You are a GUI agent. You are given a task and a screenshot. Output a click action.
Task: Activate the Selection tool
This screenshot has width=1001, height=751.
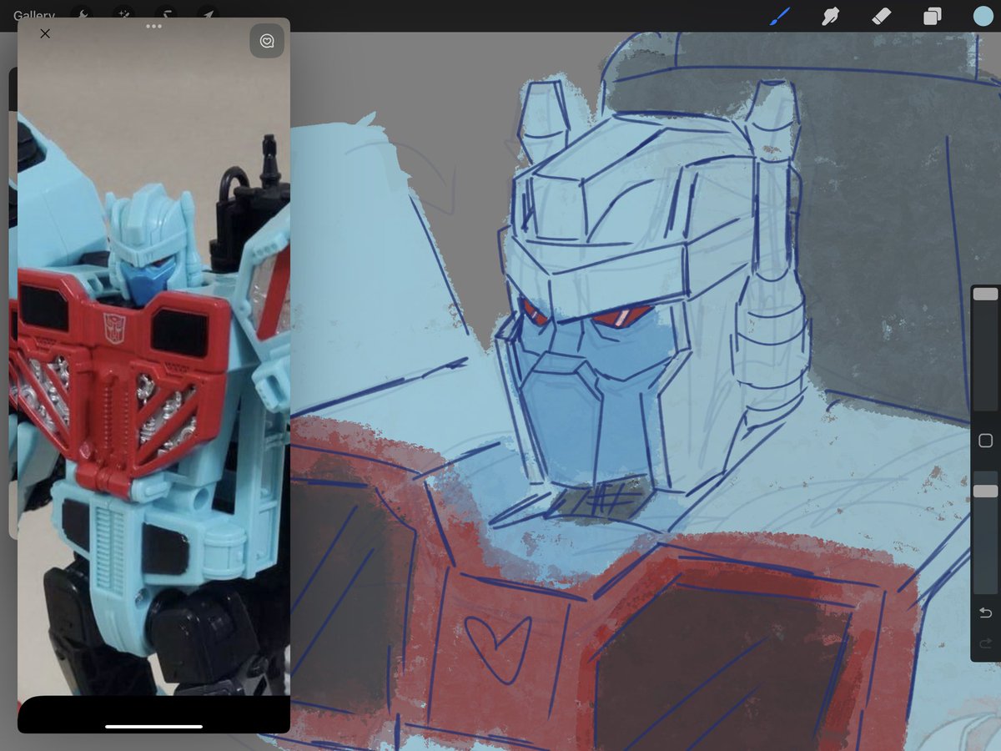click(165, 15)
